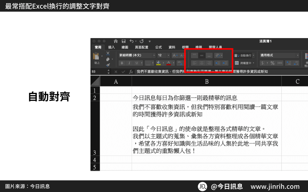The image size is (308, 192).
Task: Click the formula bar text field
Action: coord(221,72)
